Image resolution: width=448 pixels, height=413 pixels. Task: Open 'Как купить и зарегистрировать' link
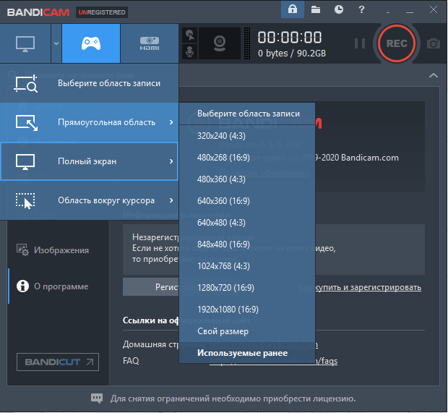(x=360, y=287)
